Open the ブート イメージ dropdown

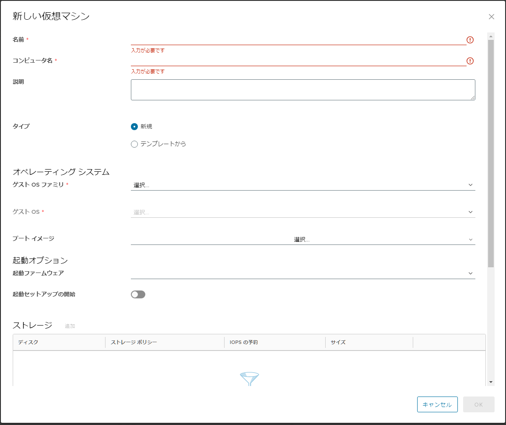303,239
